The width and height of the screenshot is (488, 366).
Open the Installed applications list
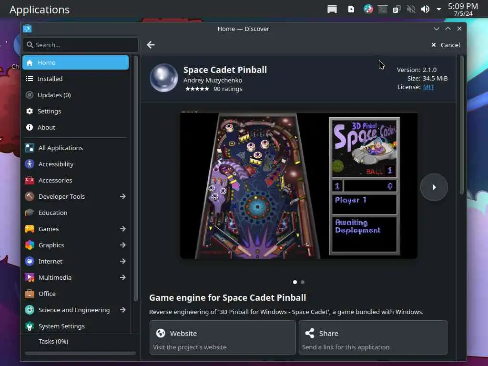76,79
